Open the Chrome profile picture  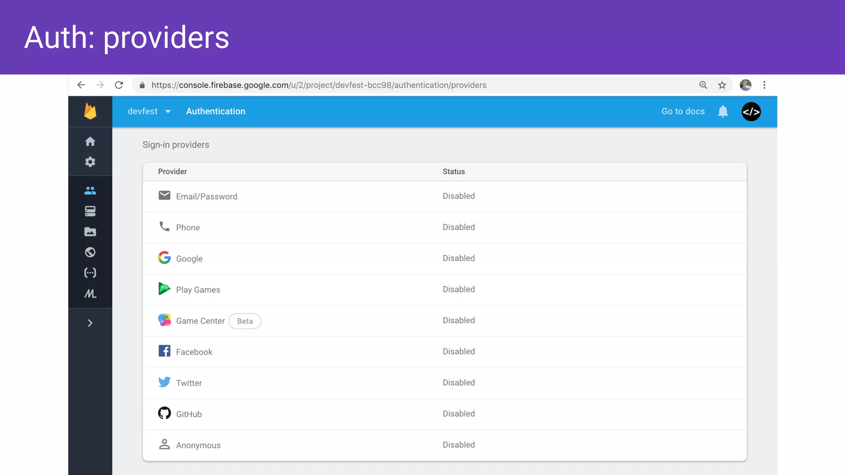point(745,85)
